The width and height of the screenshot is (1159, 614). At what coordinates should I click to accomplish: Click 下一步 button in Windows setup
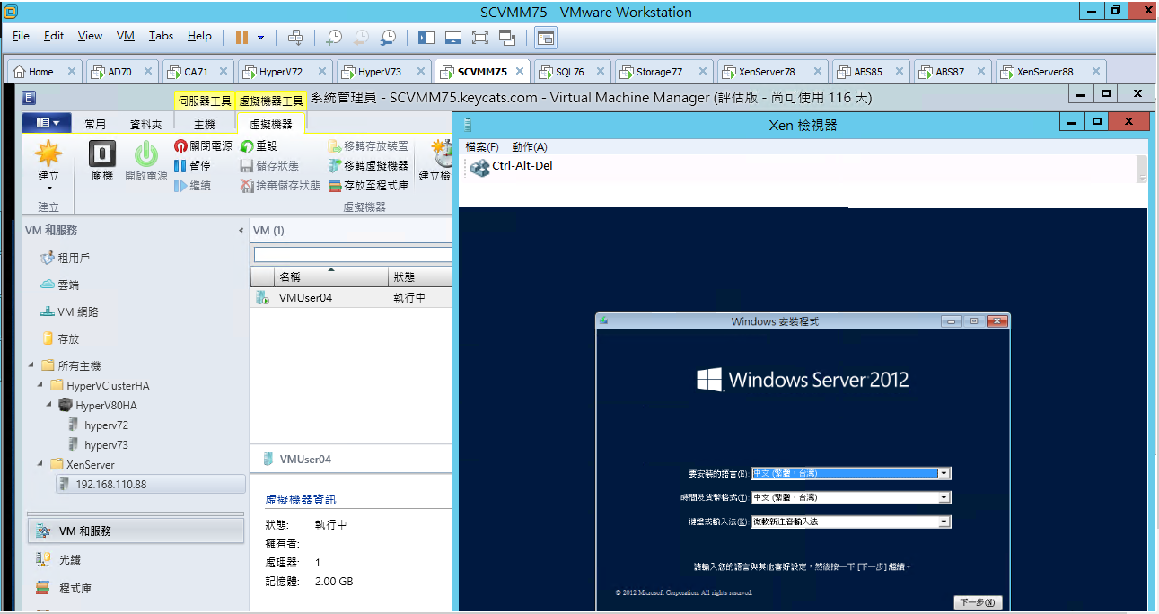click(x=978, y=602)
